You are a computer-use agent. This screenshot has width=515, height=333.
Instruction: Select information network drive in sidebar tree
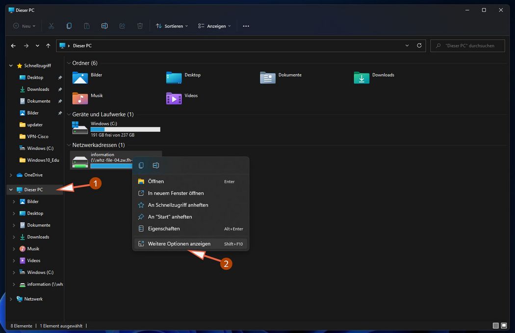click(x=45, y=284)
